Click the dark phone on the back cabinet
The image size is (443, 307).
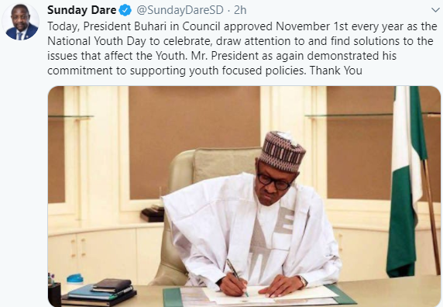(x=153, y=214)
